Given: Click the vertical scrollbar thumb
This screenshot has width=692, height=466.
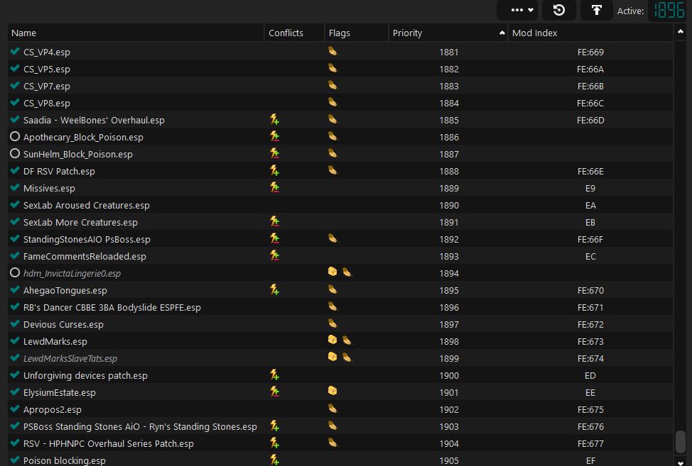Looking at the screenshot, I should 681,441.
